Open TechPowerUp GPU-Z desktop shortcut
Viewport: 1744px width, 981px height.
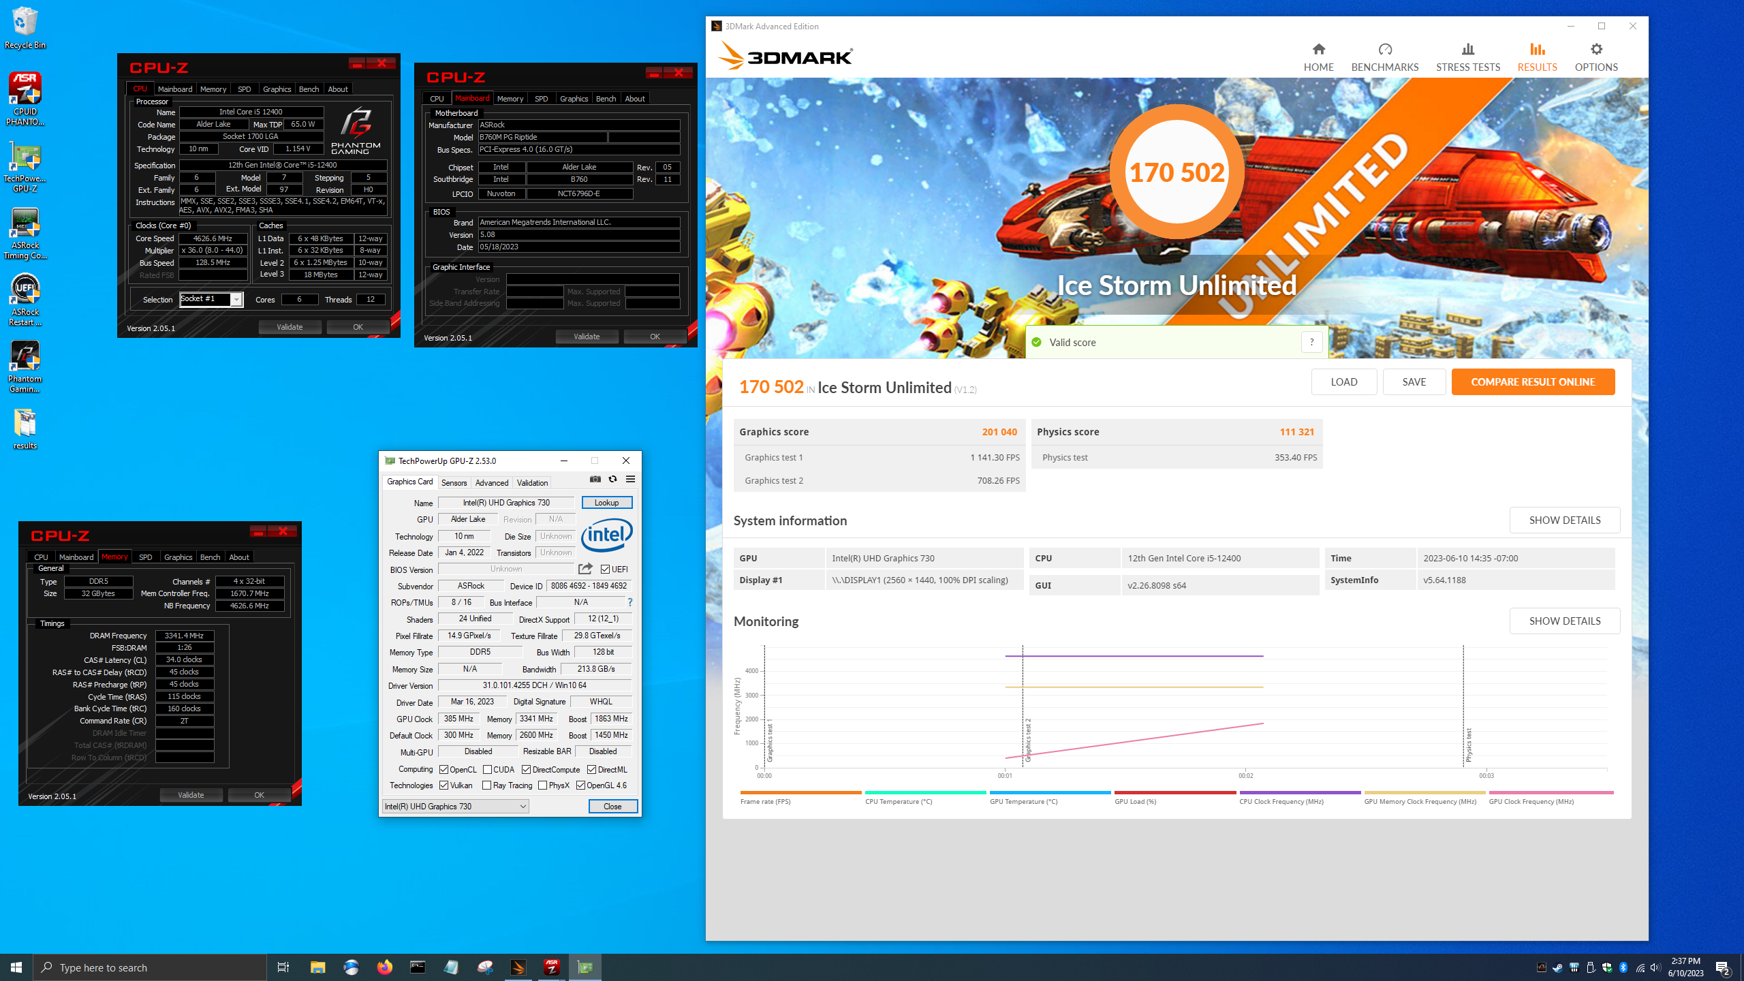click(x=25, y=168)
